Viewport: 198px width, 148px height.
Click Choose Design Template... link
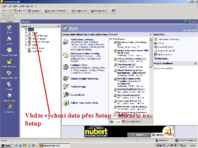[x=85, y=79]
